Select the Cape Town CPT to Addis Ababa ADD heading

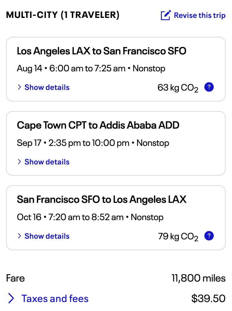click(x=98, y=125)
